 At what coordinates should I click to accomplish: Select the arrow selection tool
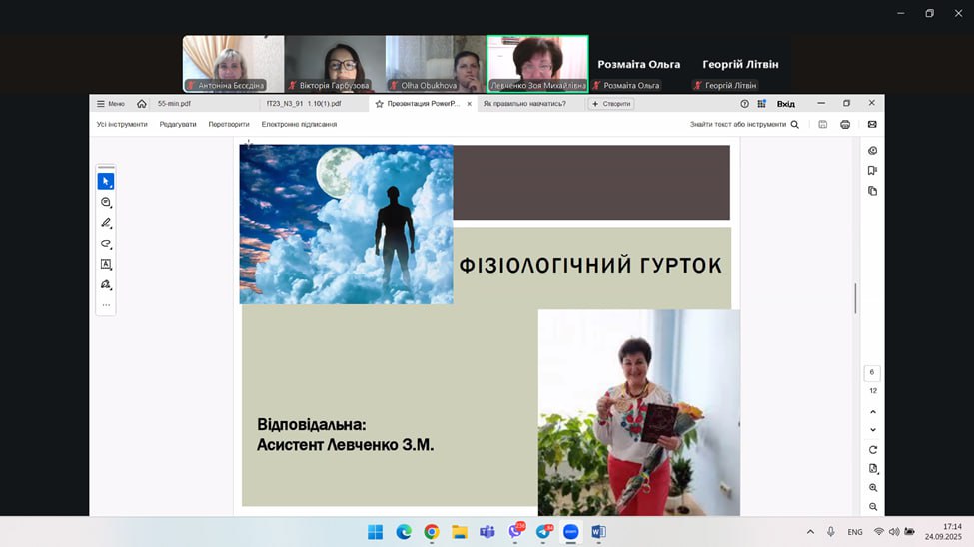[x=105, y=181]
